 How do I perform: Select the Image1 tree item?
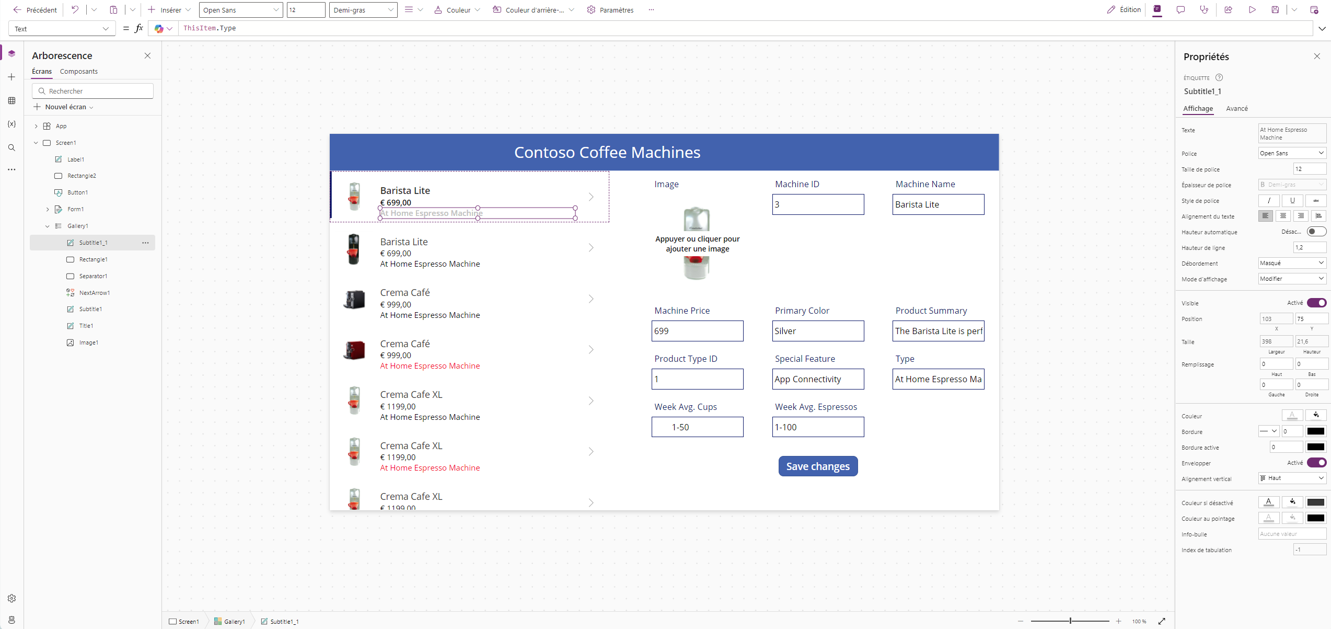89,342
